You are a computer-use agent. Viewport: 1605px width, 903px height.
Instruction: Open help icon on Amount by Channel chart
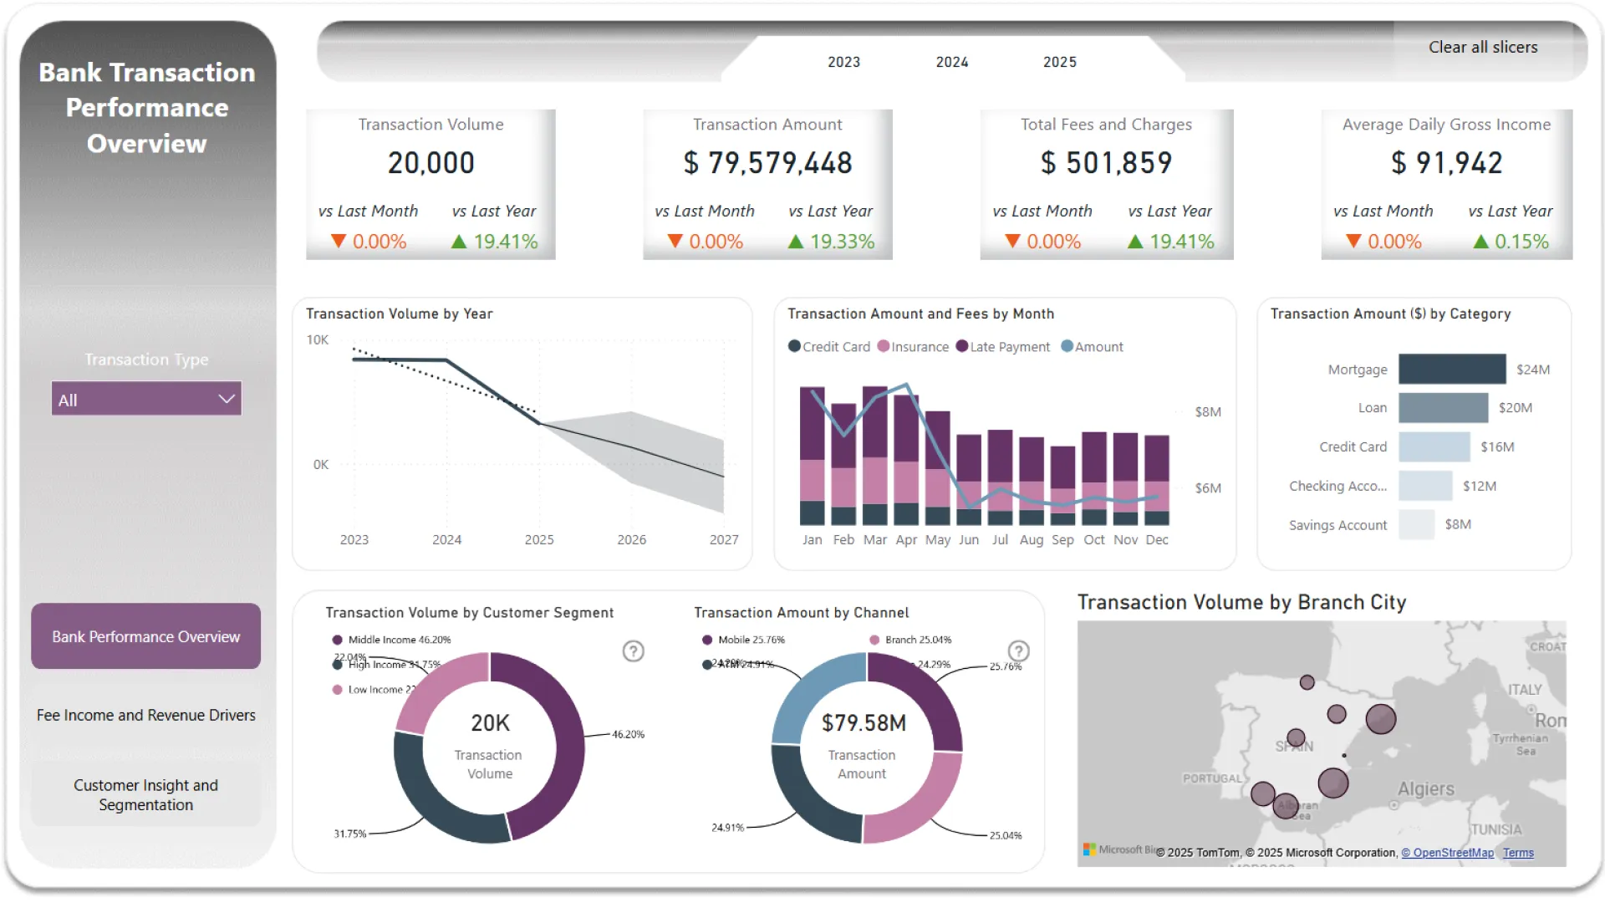click(1018, 651)
